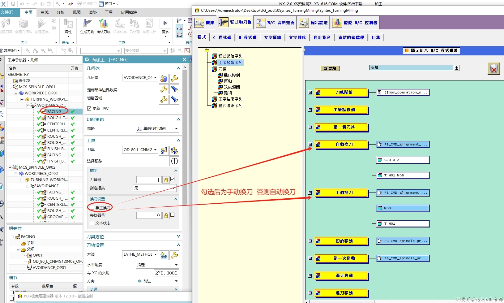The height and width of the screenshot is (303, 504).
Task: Click the 輸出設定 printer icon tab
Action: pyautogui.click(x=304, y=23)
